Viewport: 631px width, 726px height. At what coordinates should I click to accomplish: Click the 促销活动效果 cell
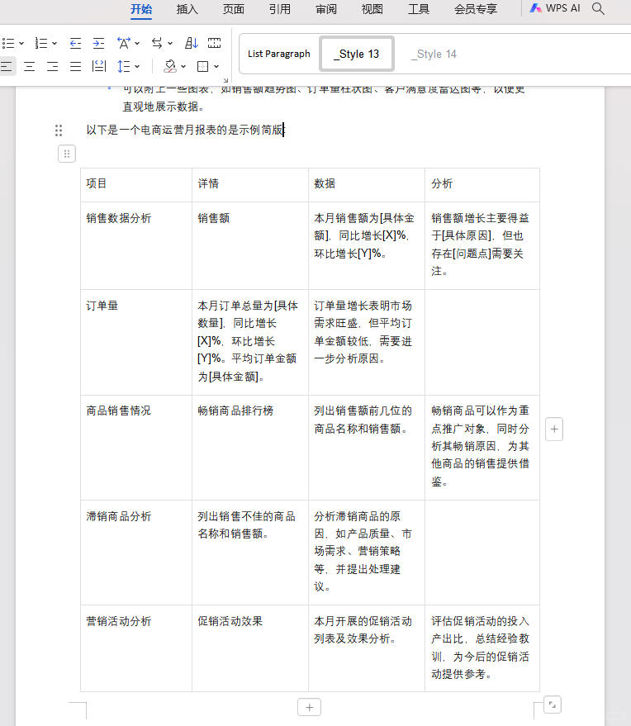tap(250, 648)
